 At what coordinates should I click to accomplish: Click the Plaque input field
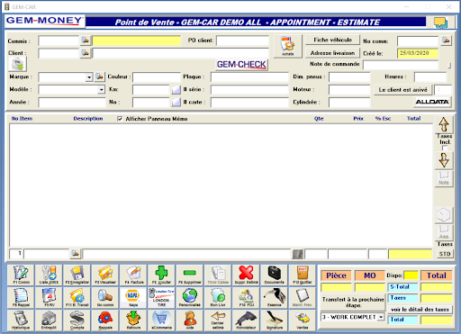pos(249,77)
